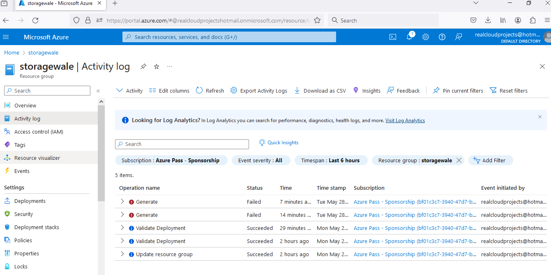Open portal settings gear icon
551x275 pixels.
(426, 37)
